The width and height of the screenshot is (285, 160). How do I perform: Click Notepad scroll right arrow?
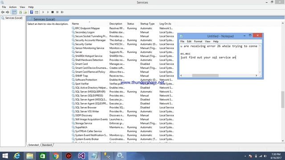256,76
